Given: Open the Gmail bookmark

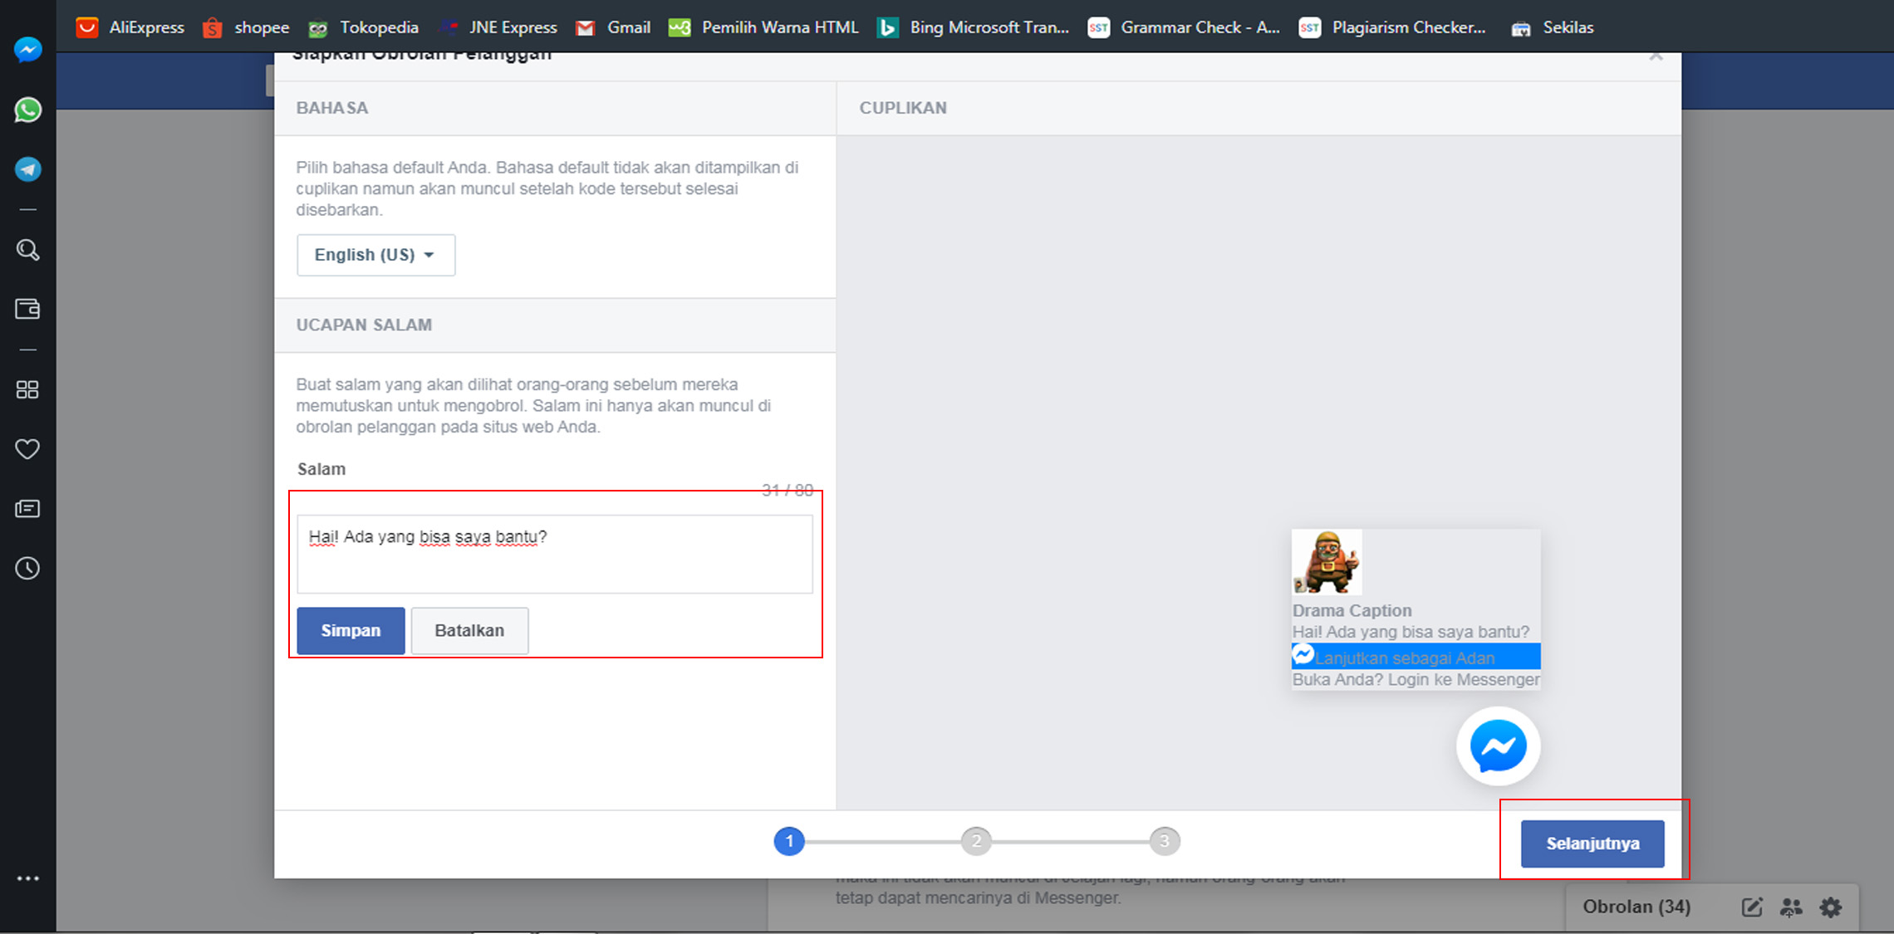Looking at the screenshot, I should click(613, 27).
